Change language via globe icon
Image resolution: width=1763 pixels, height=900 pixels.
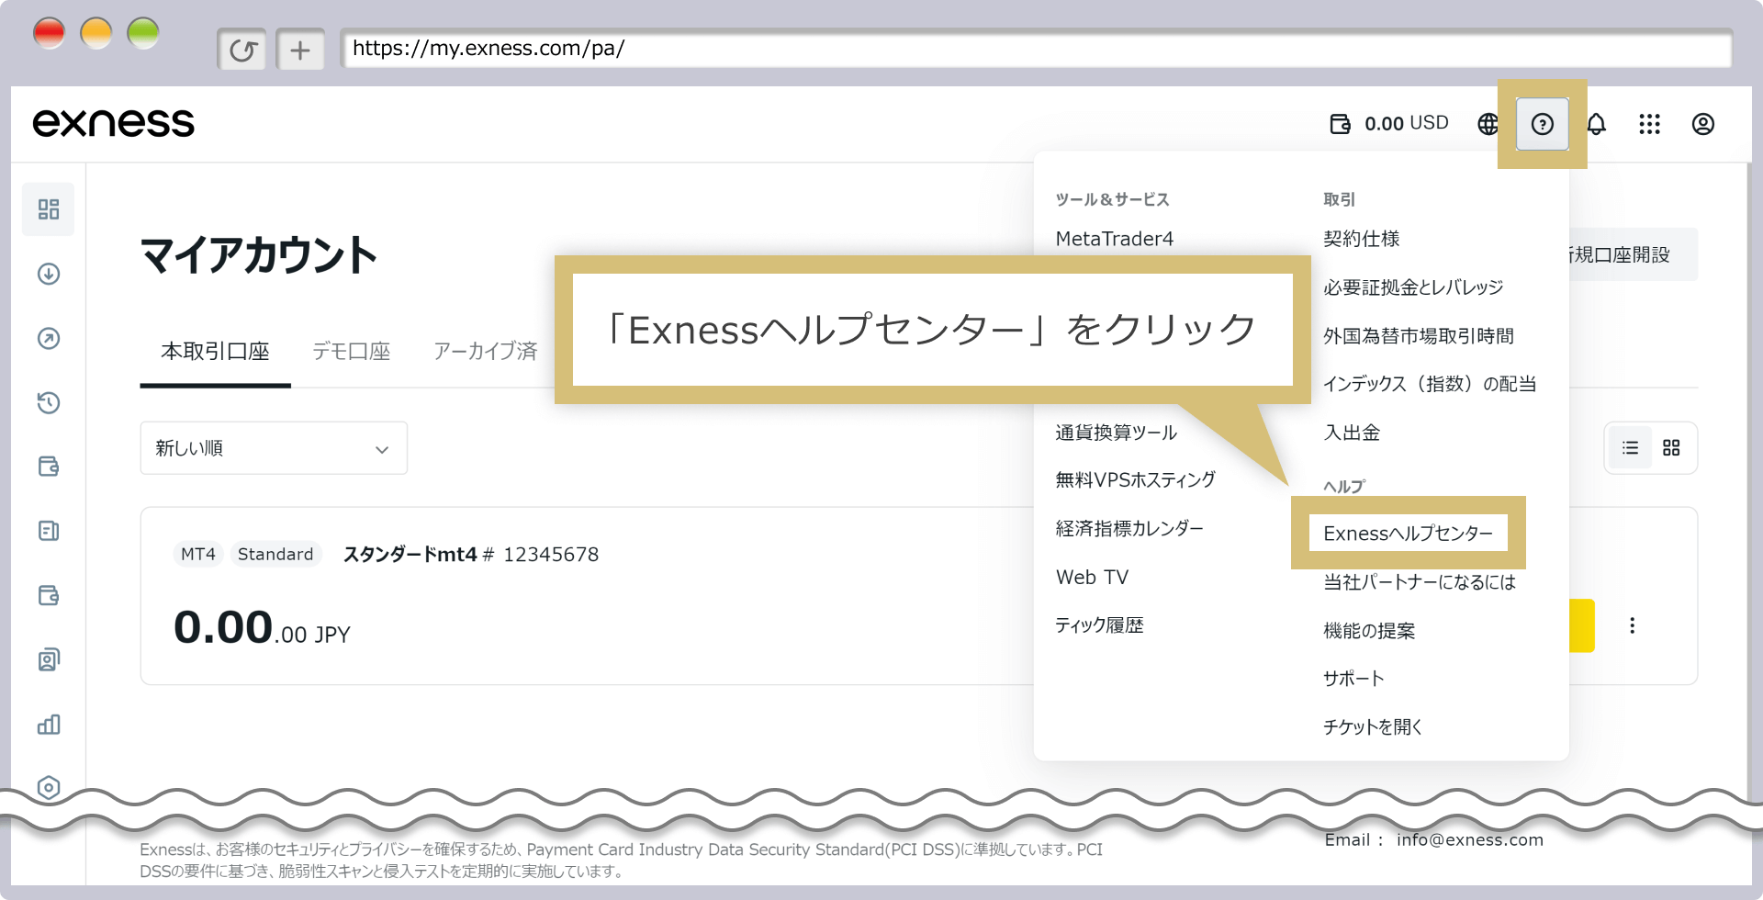point(1488,124)
